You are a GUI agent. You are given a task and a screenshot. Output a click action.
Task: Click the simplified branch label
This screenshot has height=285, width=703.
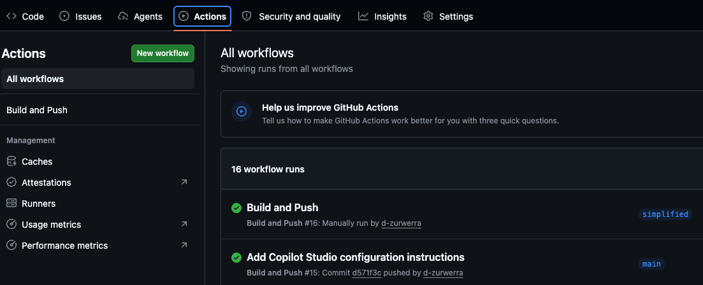[665, 214]
